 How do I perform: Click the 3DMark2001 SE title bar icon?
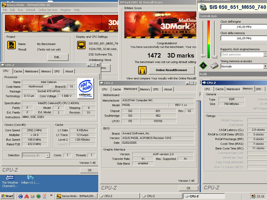tap(4, 5)
